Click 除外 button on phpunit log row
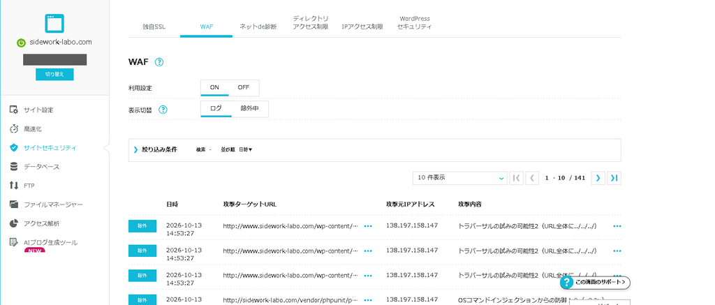The height and width of the screenshot is (305, 715). pos(142,300)
